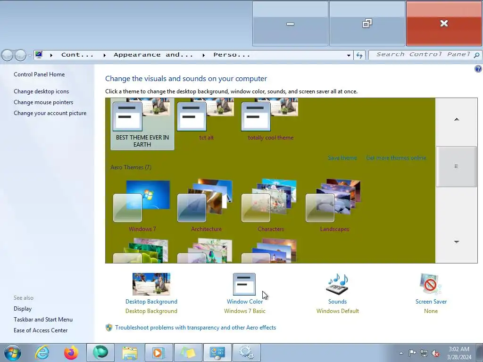
Task: Open the Display link under See also
Action: click(x=23, y=309)
